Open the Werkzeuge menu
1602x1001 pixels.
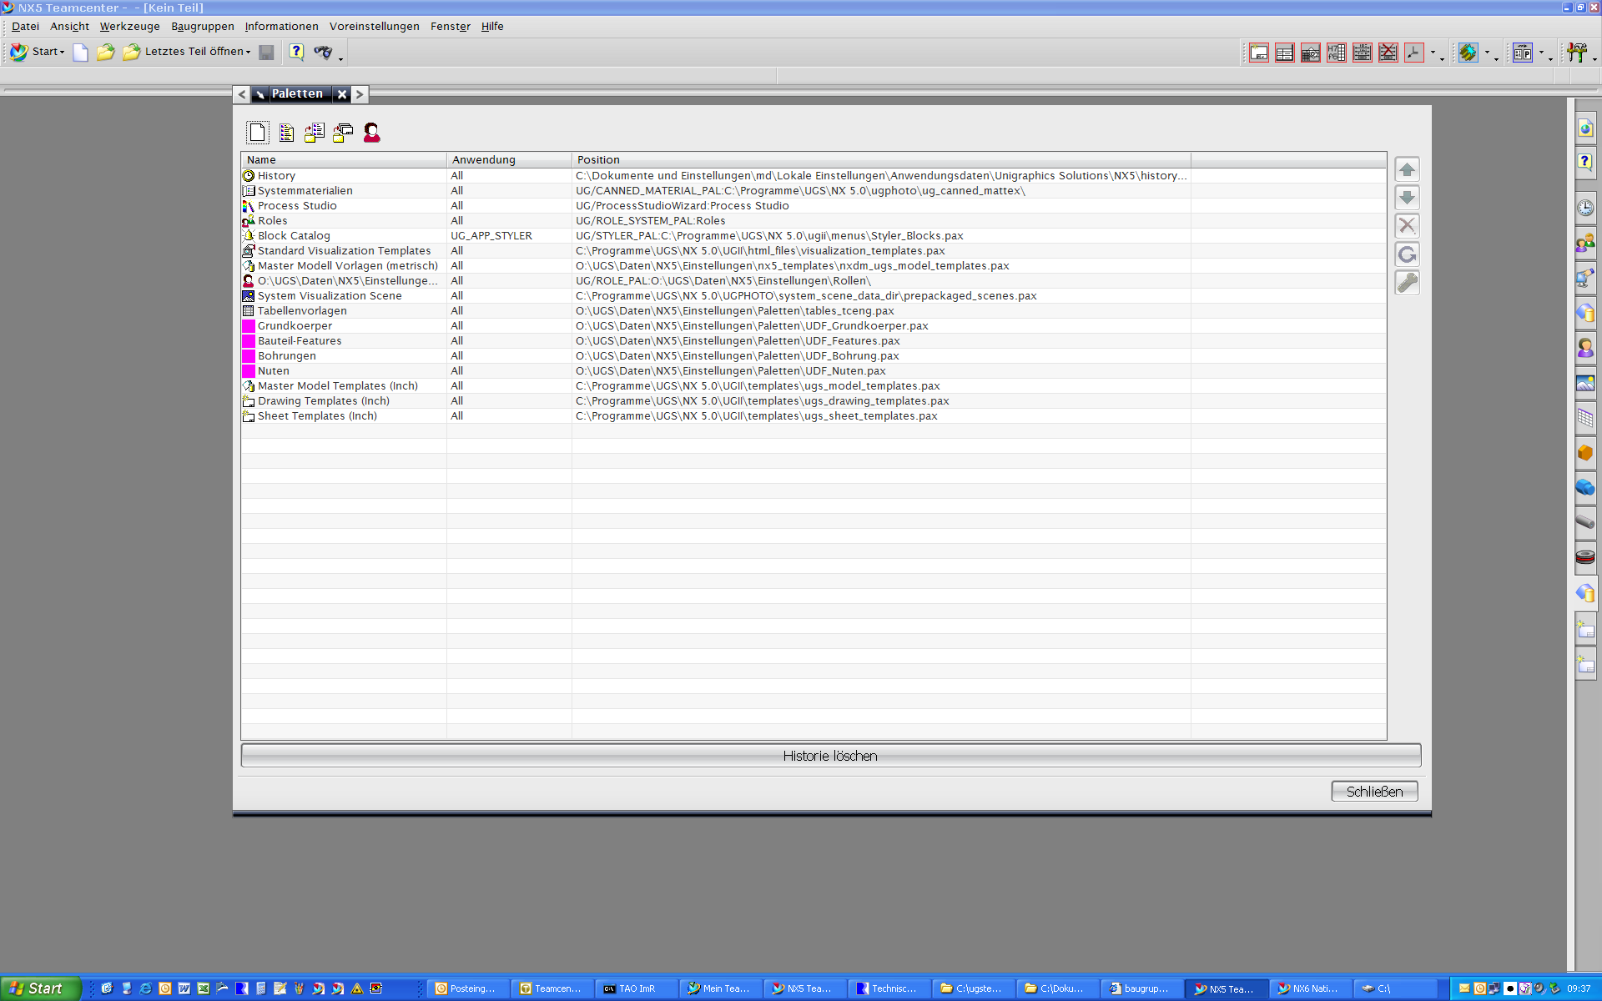pos(129,26)
